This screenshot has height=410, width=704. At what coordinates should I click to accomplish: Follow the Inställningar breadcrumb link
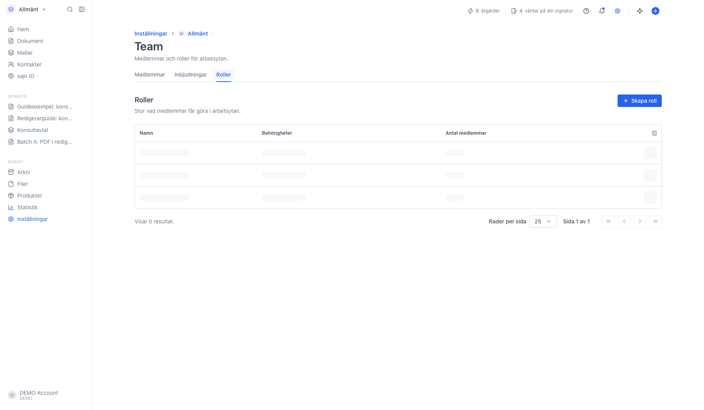(151, 34)
